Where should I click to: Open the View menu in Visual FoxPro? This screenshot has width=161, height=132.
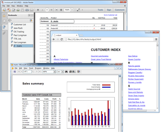click(25, 68)
